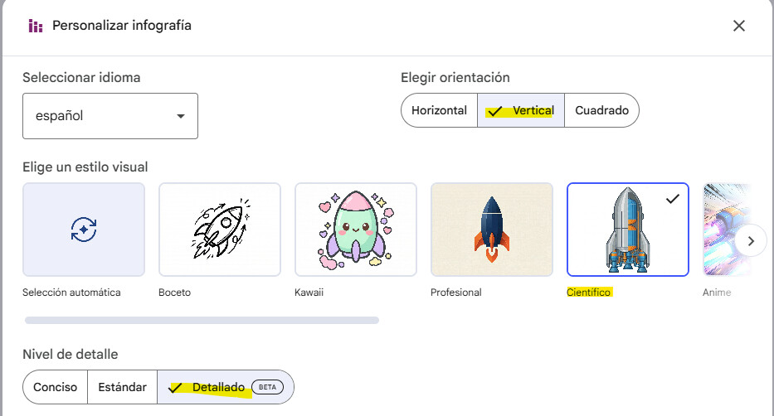The height and width of the screenshot is (416, 774).
Task: Choose the Kawaii rocket style
Action: 356,230
